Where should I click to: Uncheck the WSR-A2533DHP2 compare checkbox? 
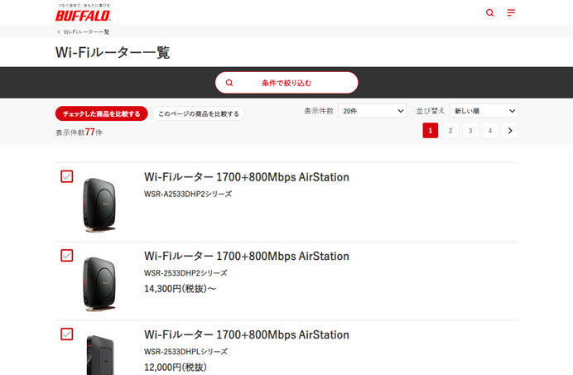[x=67, y=176]
